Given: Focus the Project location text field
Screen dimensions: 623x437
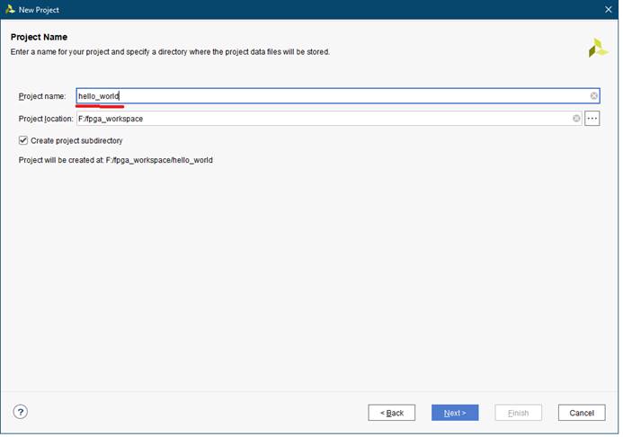Looking at the screenshot, I should click(324, 119).
